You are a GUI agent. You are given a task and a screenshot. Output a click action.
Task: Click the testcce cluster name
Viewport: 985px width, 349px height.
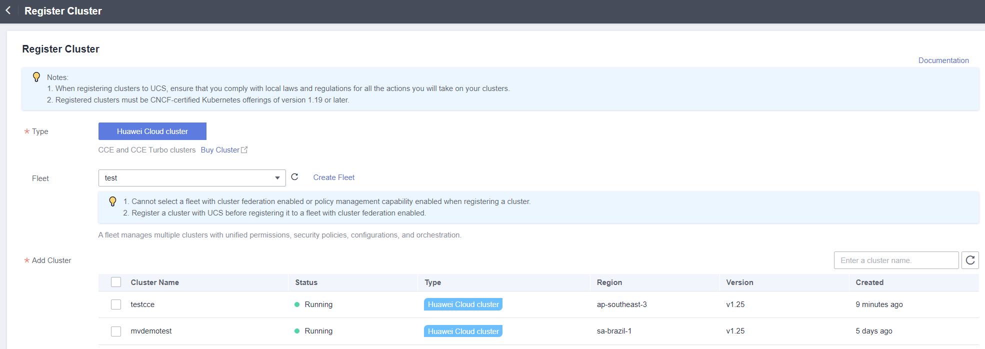click(142, 304)
